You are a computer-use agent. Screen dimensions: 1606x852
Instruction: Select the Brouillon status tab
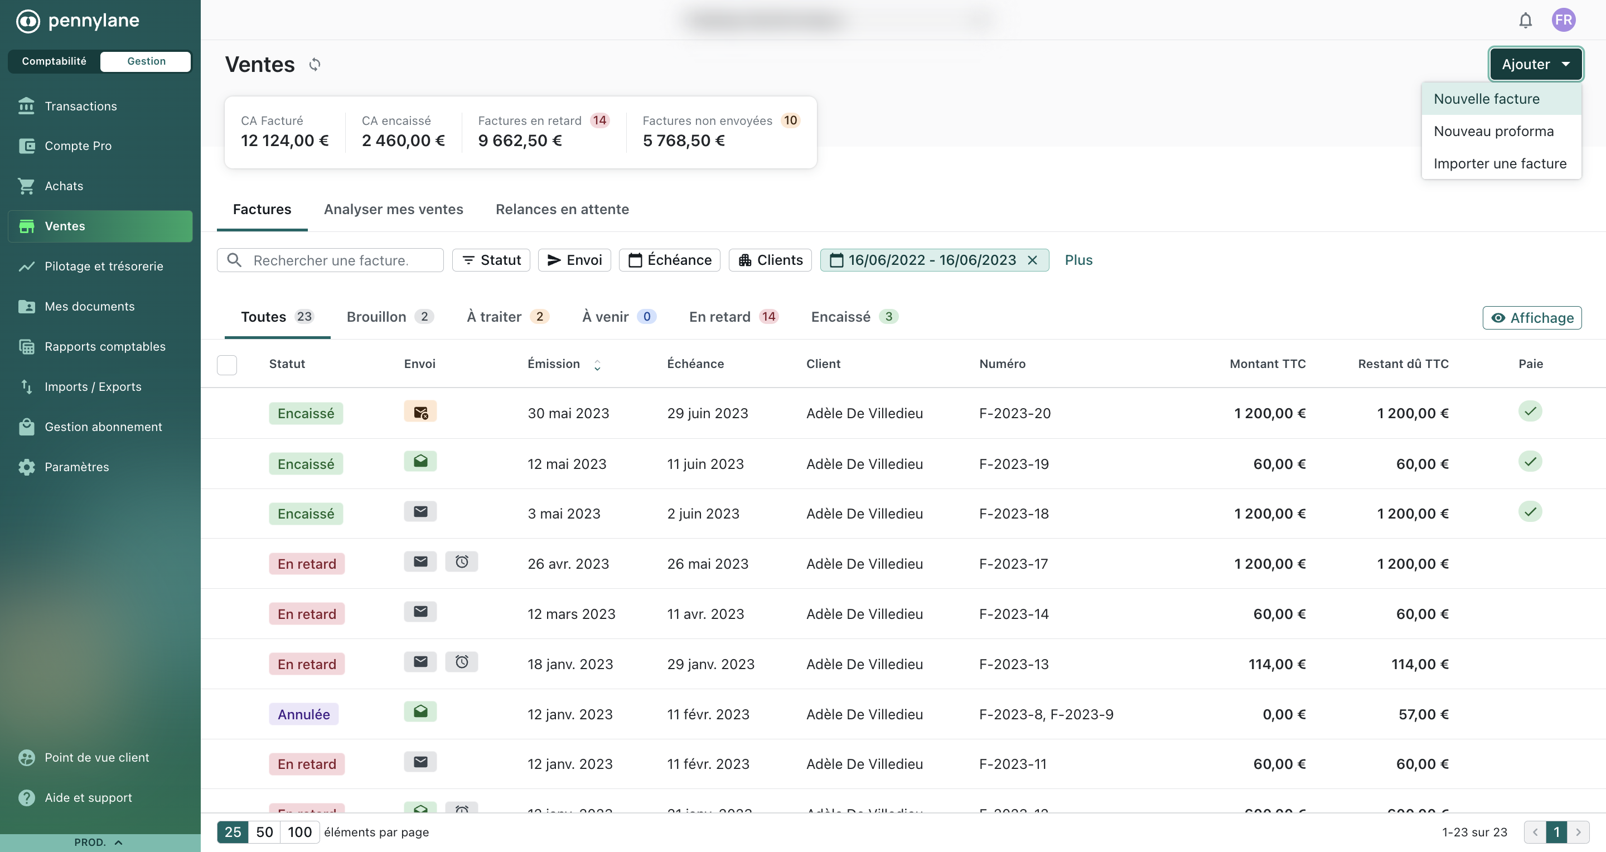point(390,317)
